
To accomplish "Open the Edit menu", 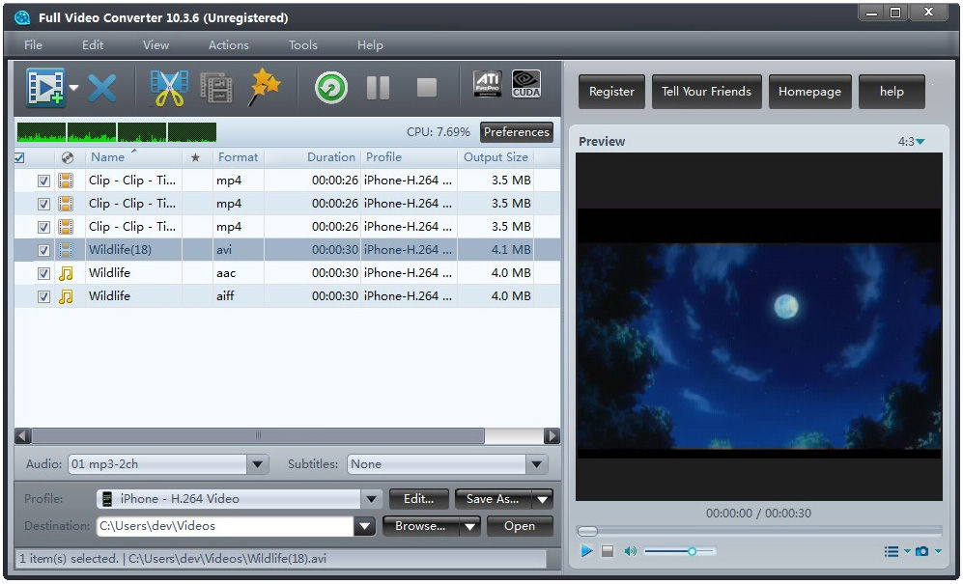I will pos(93,44).
